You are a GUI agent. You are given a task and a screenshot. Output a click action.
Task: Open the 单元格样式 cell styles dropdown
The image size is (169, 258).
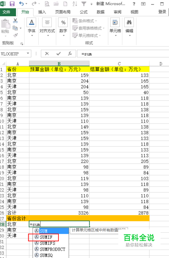click(87, 35)
